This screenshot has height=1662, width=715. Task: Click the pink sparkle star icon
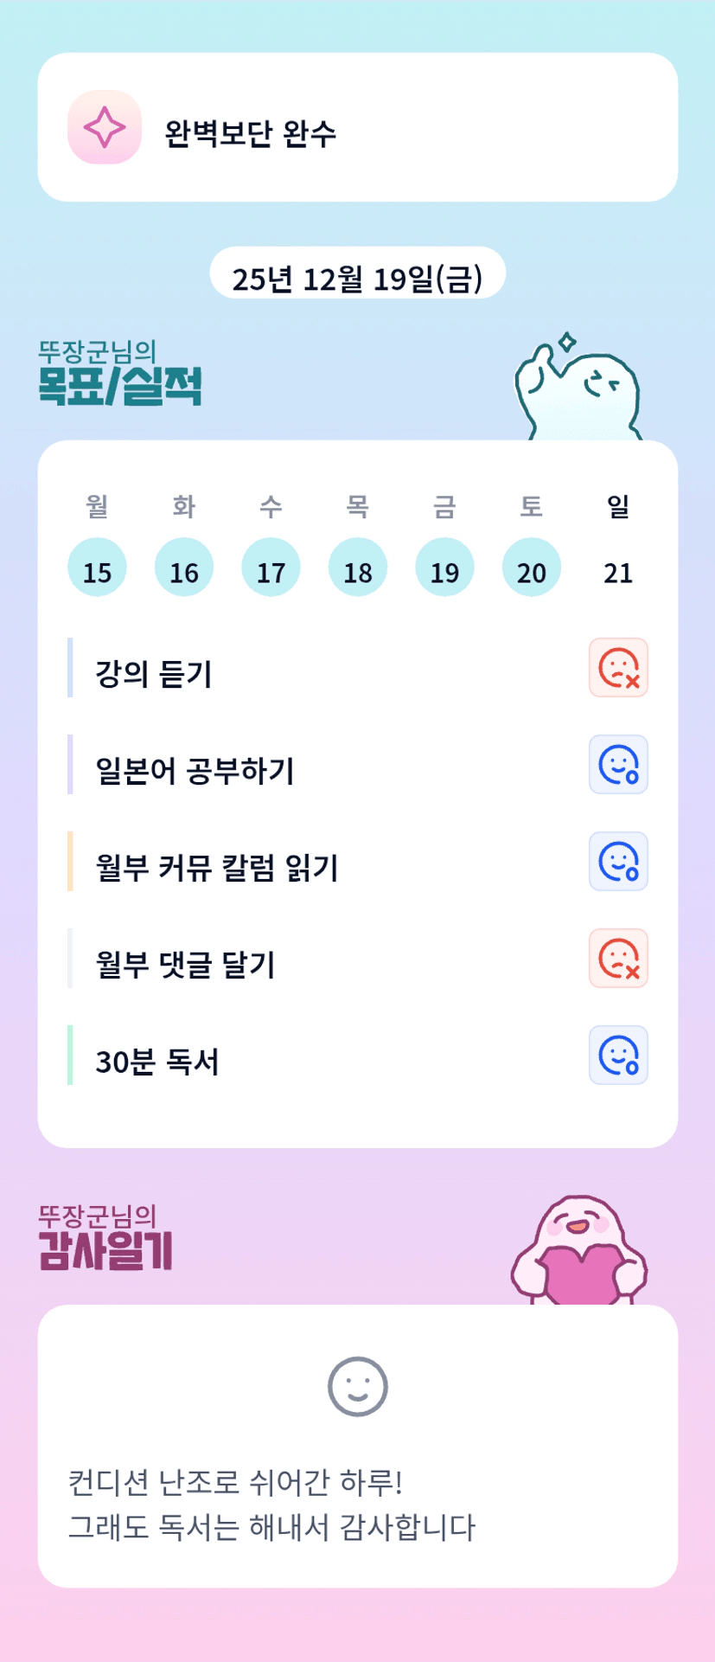click(x=105, y=127)
